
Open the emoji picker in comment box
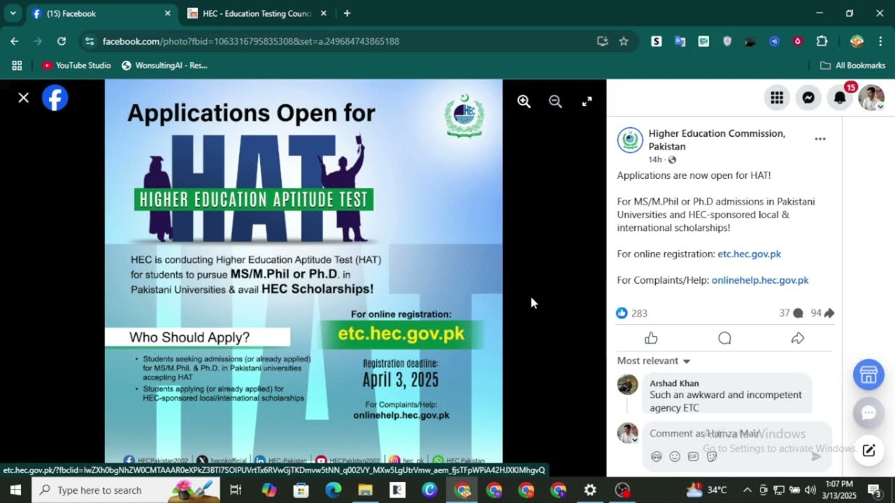tap(674, 456)
